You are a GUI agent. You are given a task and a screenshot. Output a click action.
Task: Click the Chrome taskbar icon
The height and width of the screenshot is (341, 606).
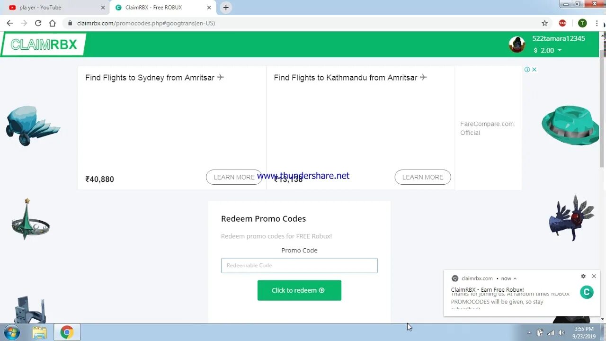67,332
